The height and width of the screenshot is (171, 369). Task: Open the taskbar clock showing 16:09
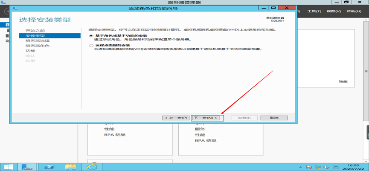(x=353, y=167)
